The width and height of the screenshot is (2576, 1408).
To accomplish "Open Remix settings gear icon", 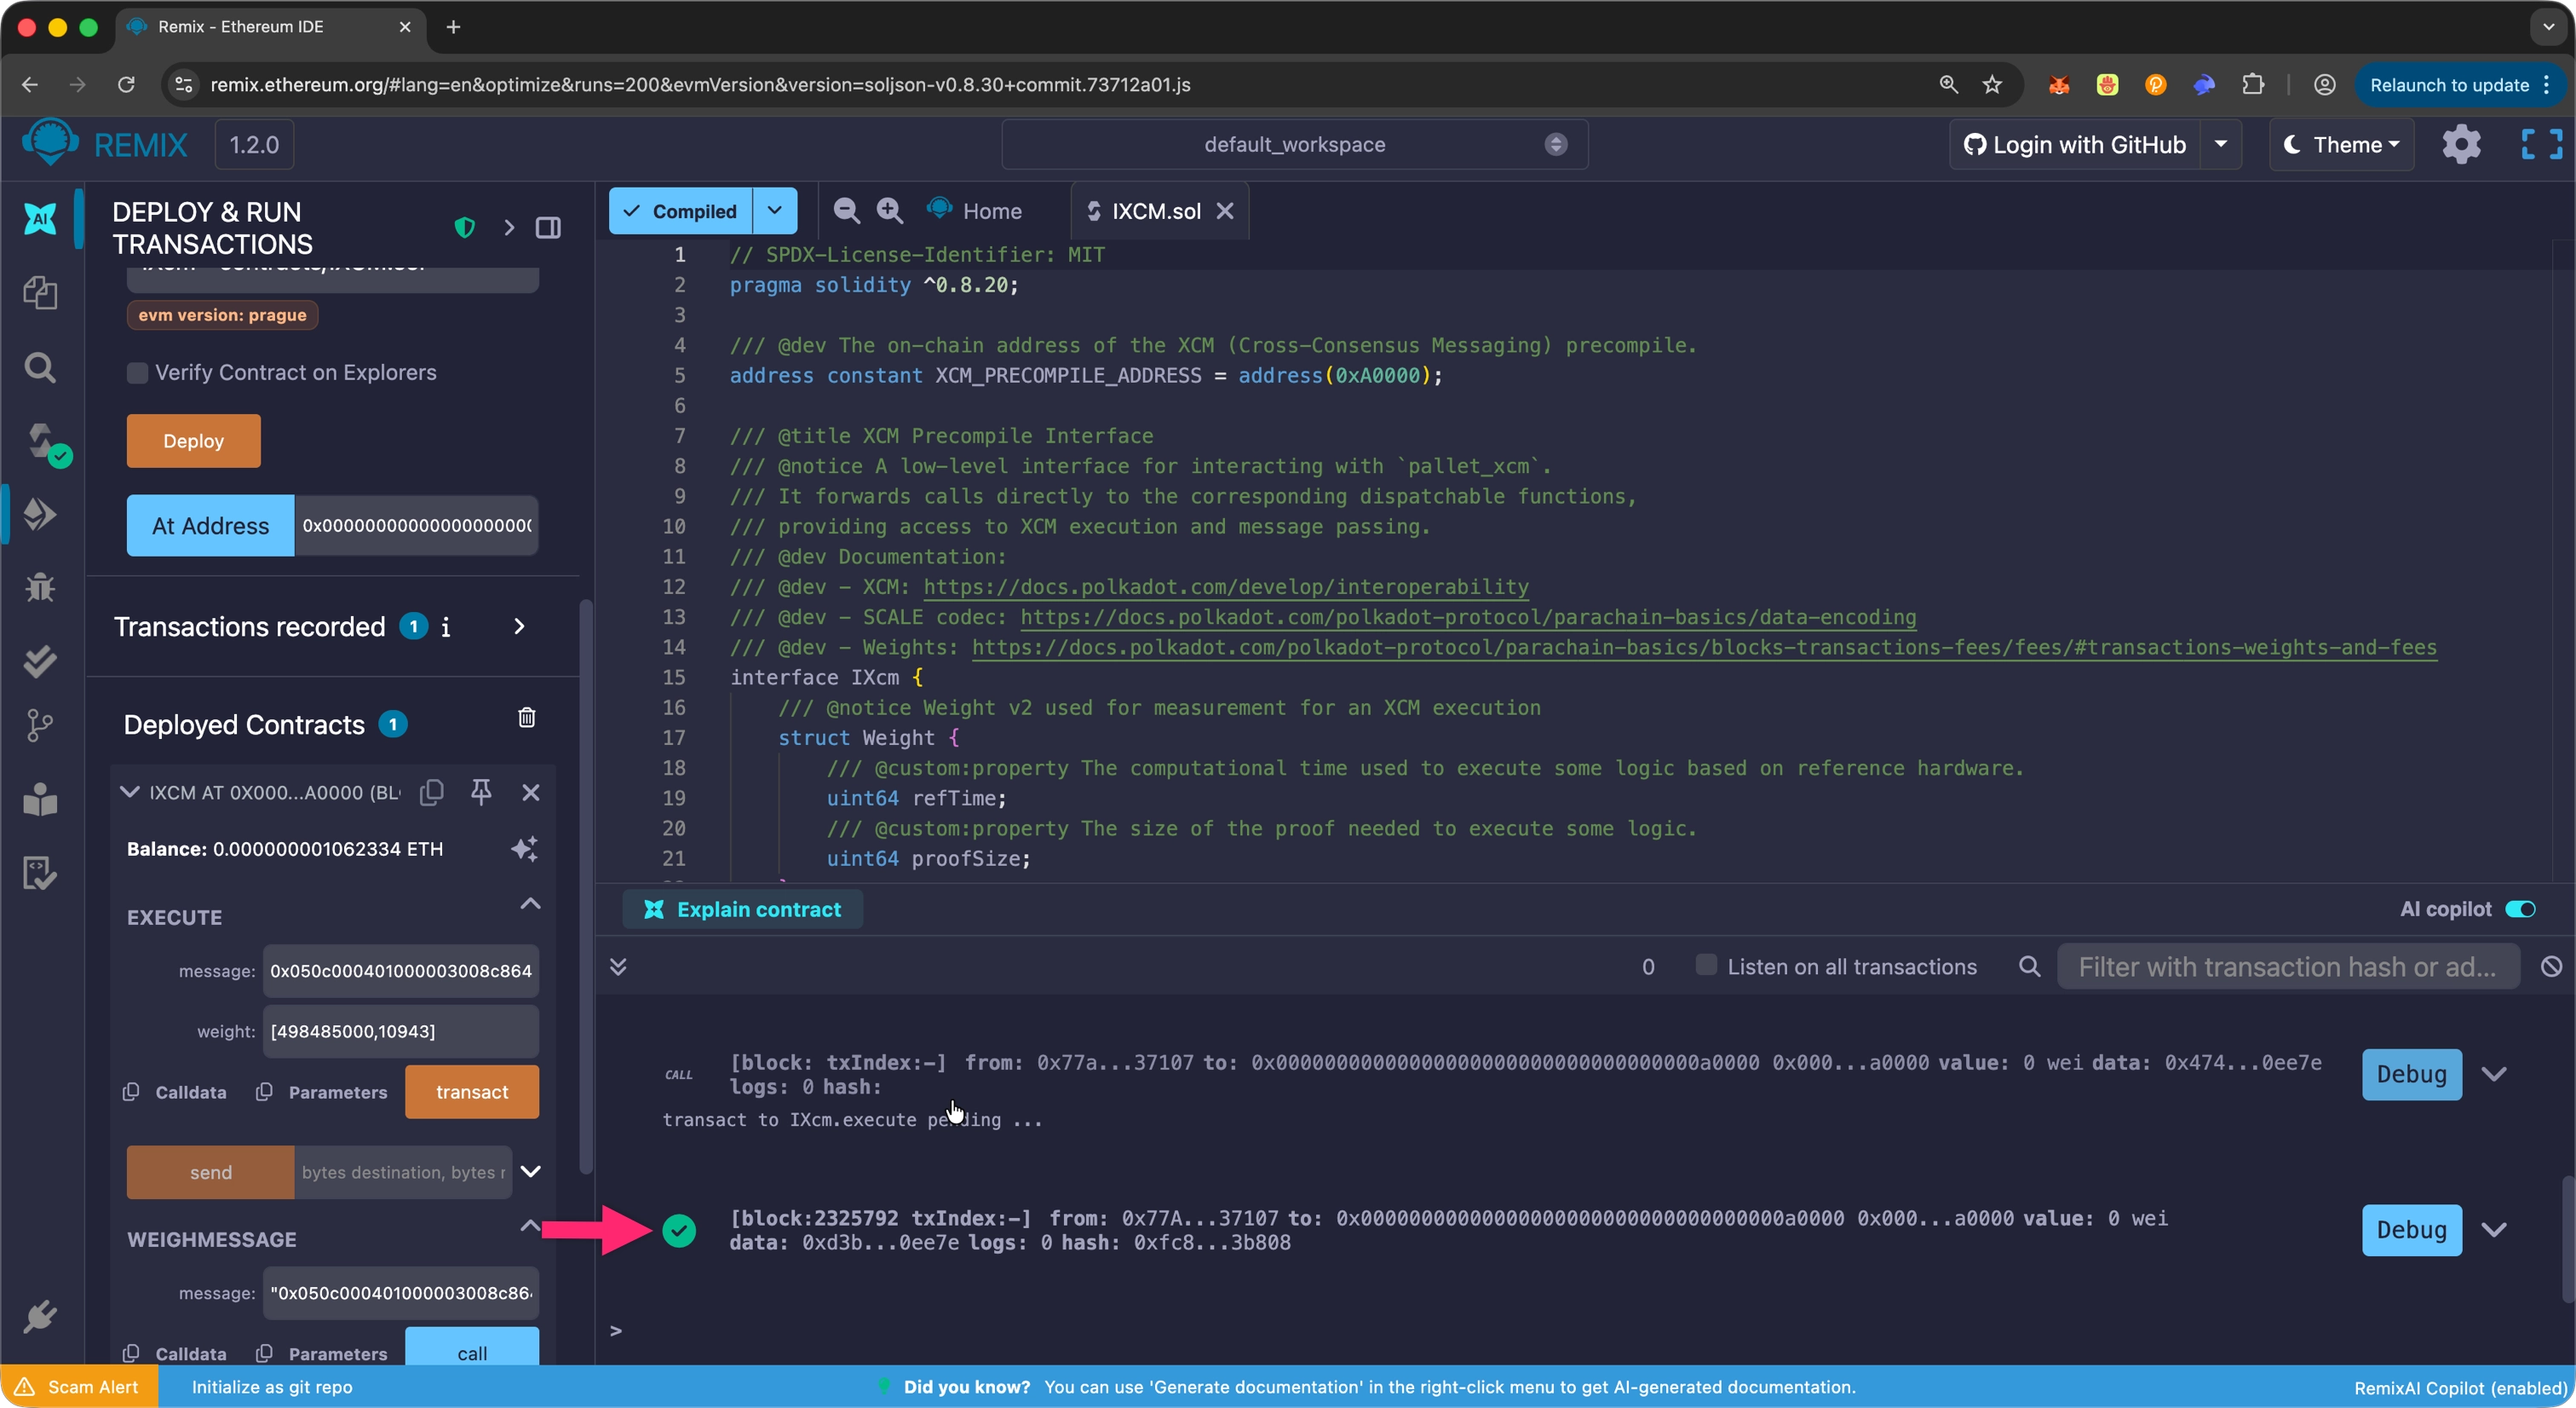I will click(2461, 145).
